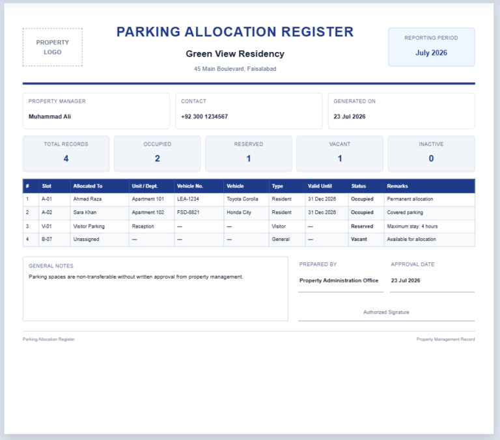This screenshot has width=500, height=440.
Task: Click the Unit / Dept. column header
Action: [x=152, y=186]
